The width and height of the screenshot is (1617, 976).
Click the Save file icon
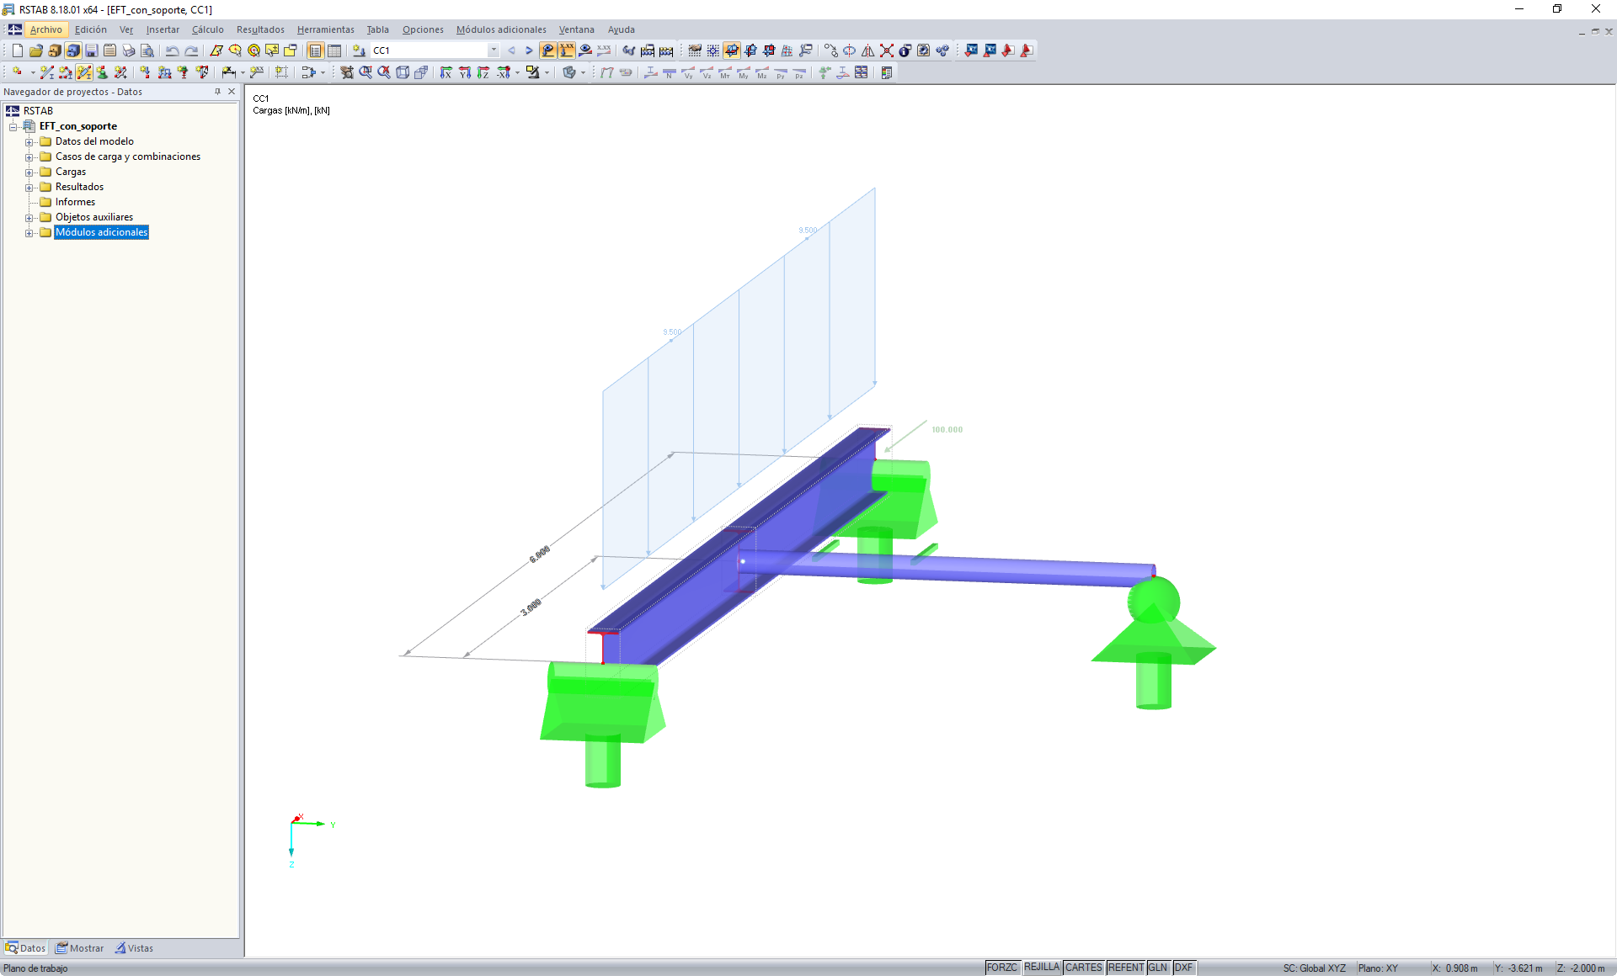[92, 50]
